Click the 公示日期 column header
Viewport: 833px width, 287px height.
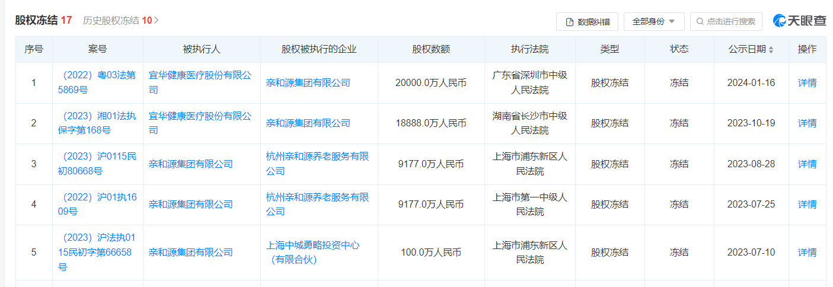751,50
